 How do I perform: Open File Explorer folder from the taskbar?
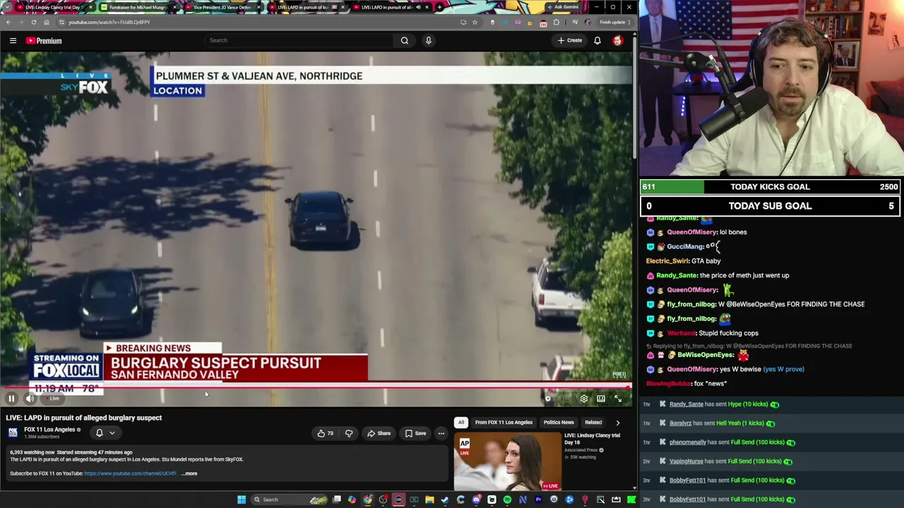pyautogui.click(x=429, y=500)
